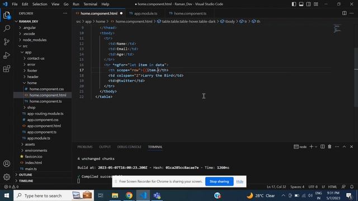
Task: Open the Explorer view in activity bar
Action: (x=7, y=15)
